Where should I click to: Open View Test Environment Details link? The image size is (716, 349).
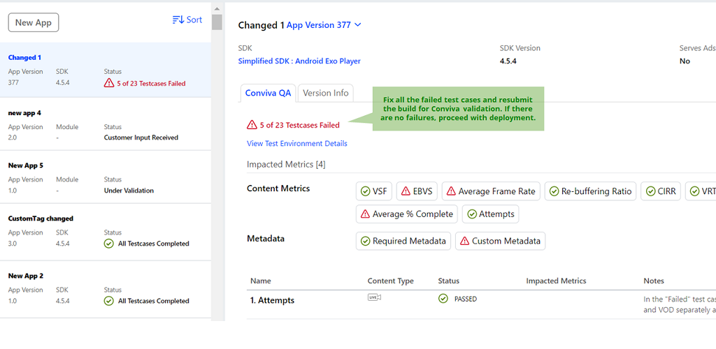[x=296, y=144]
